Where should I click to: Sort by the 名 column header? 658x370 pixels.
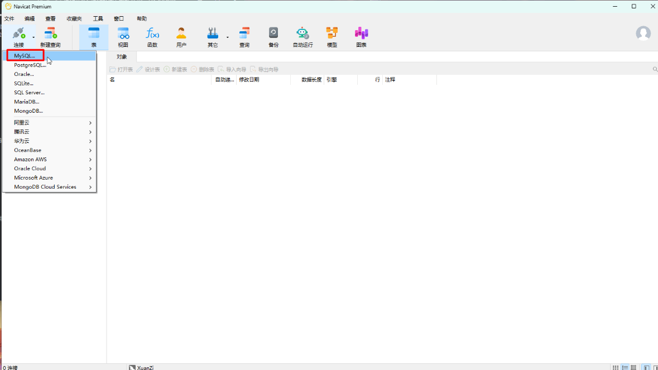coord(159,80)
